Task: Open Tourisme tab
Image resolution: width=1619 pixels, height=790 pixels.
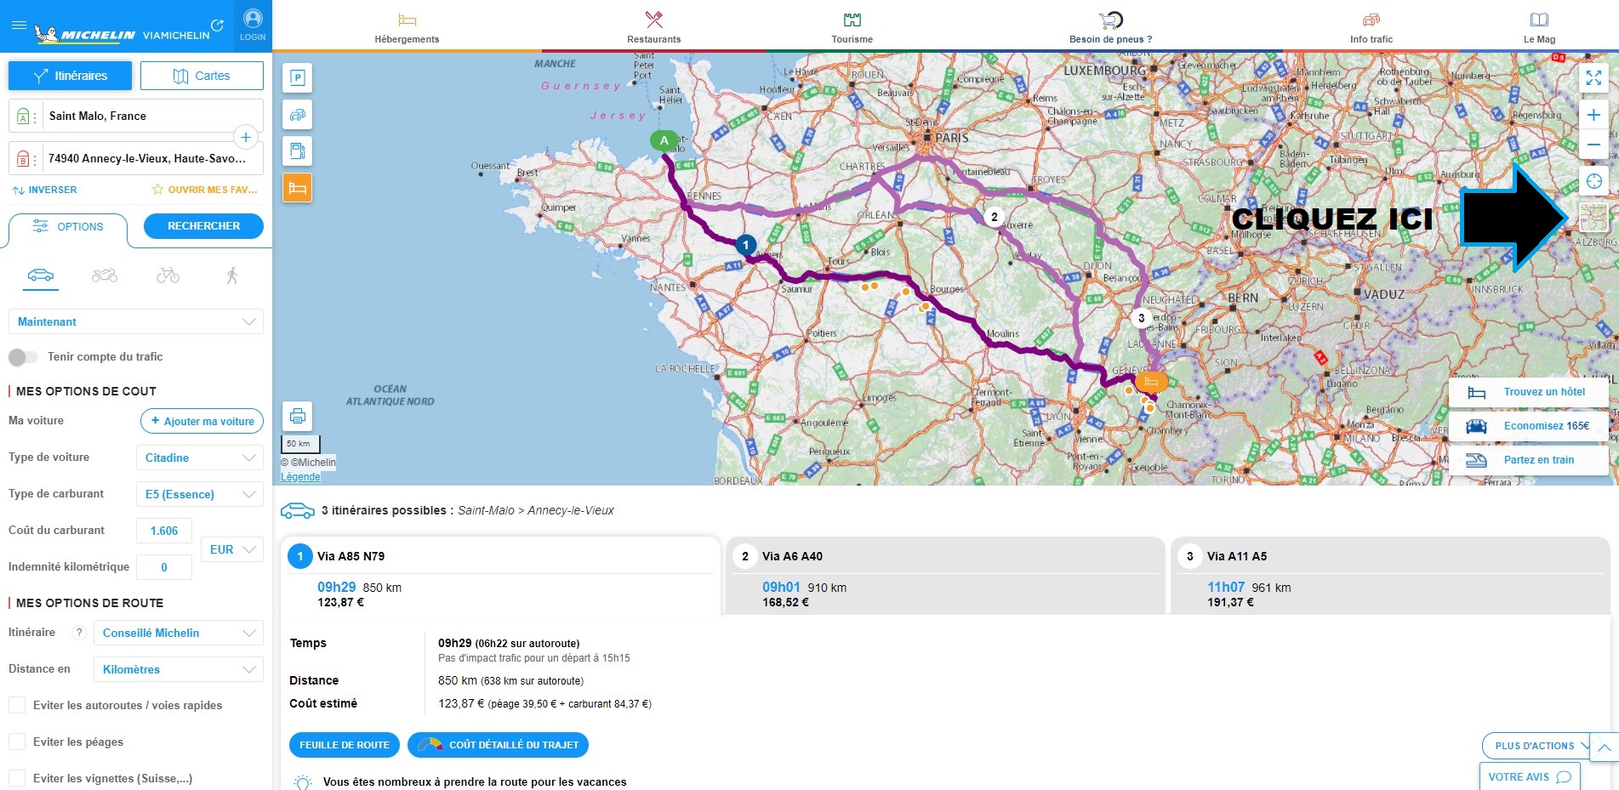Action: click(x=852, y=27)
